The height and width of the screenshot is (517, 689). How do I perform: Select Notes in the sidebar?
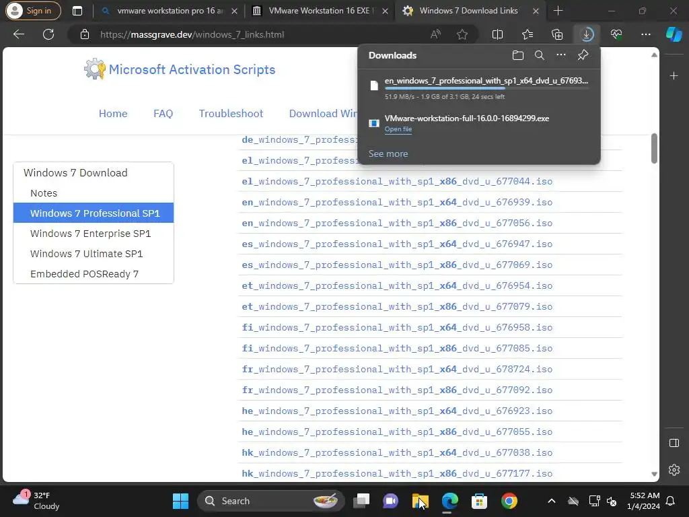(44, 193)
